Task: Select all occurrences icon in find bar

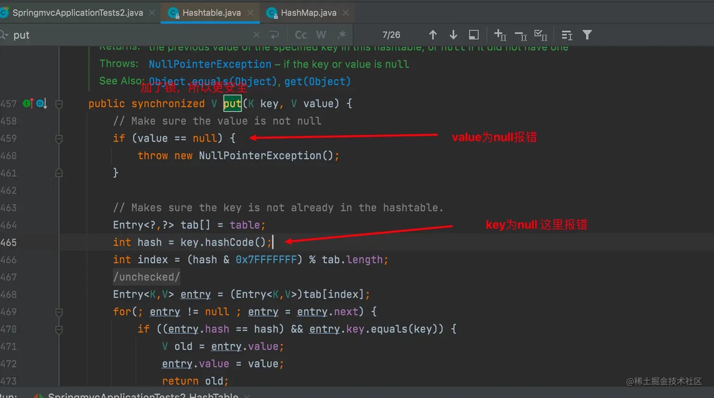Action: pyautogui.click(x=541, y=35)
